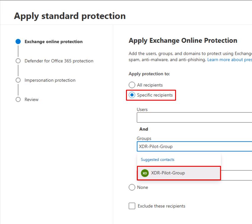This screenshot has width=252, height=224.
Task: Go to Defender for Office 365 protection step
Action: (59, 61)
